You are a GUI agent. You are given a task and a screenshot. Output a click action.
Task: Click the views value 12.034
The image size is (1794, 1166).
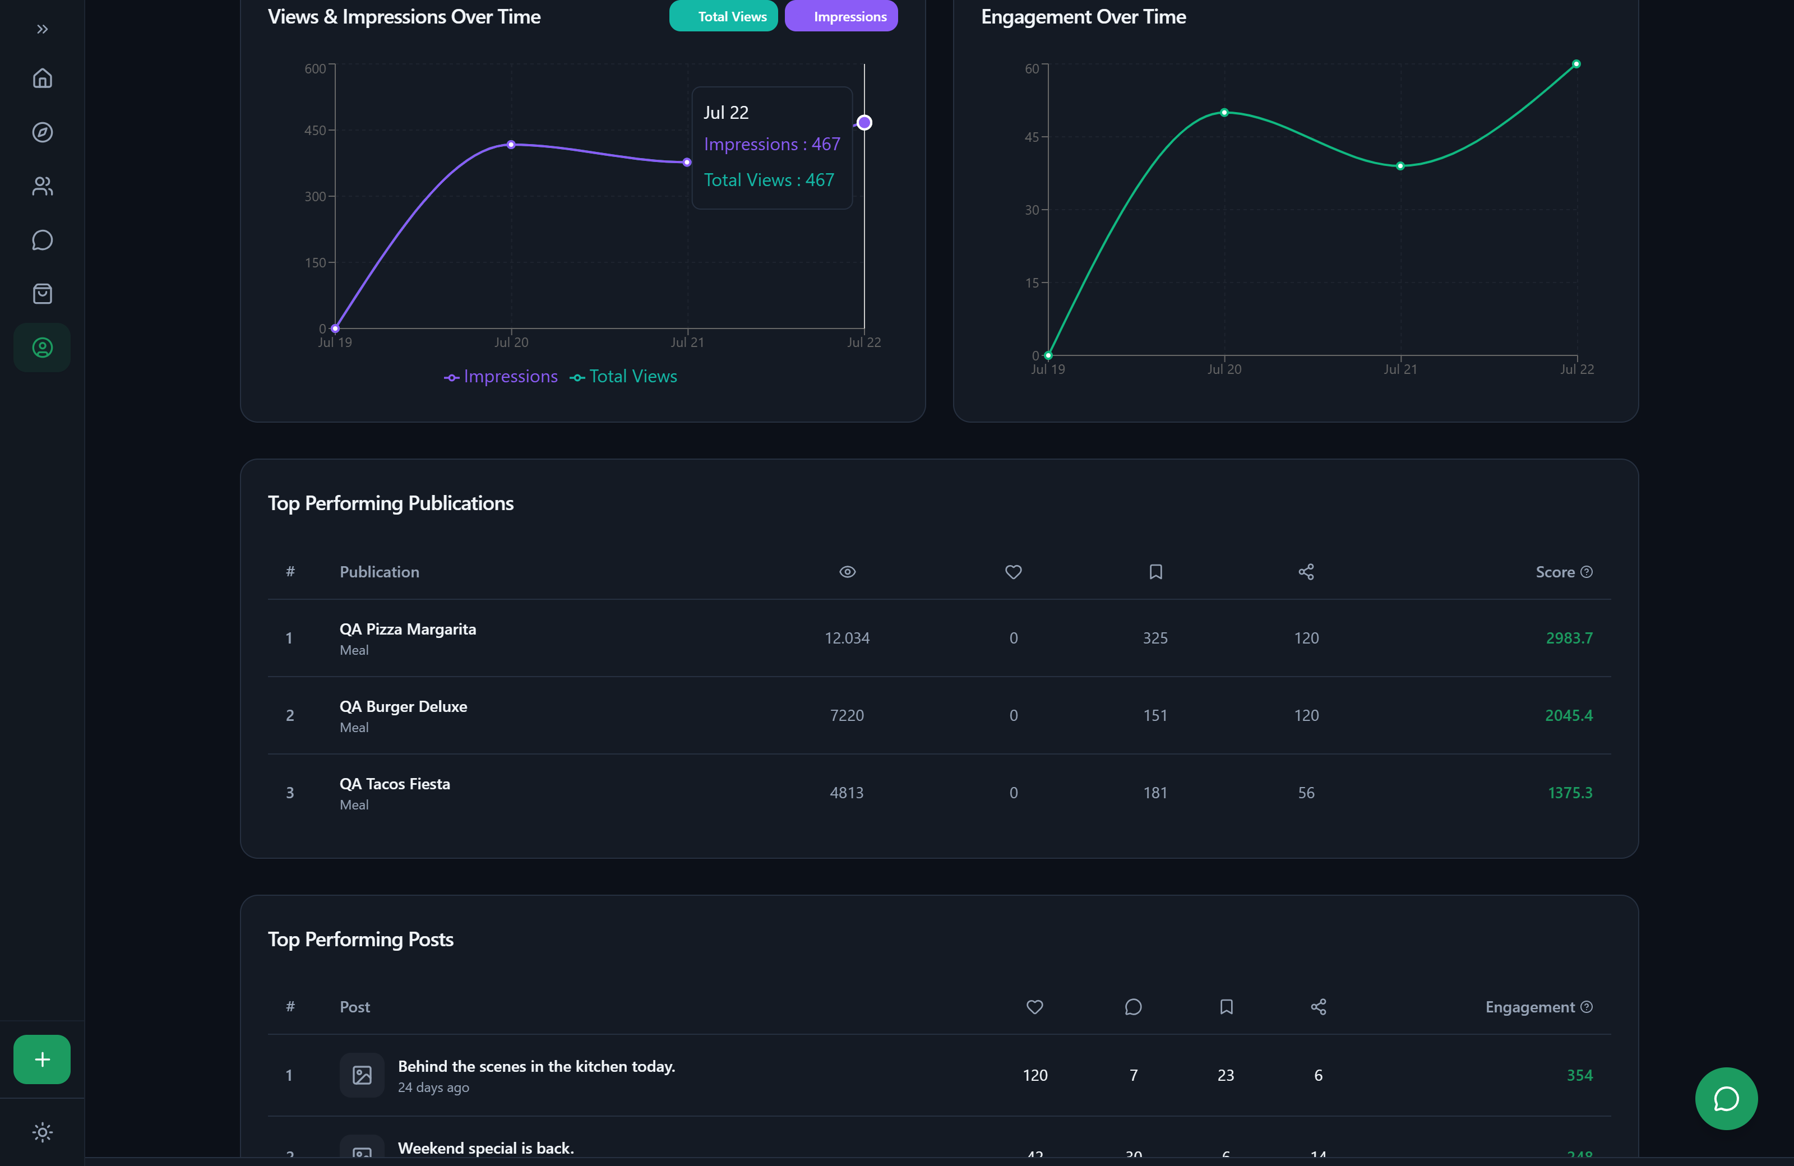847,638
